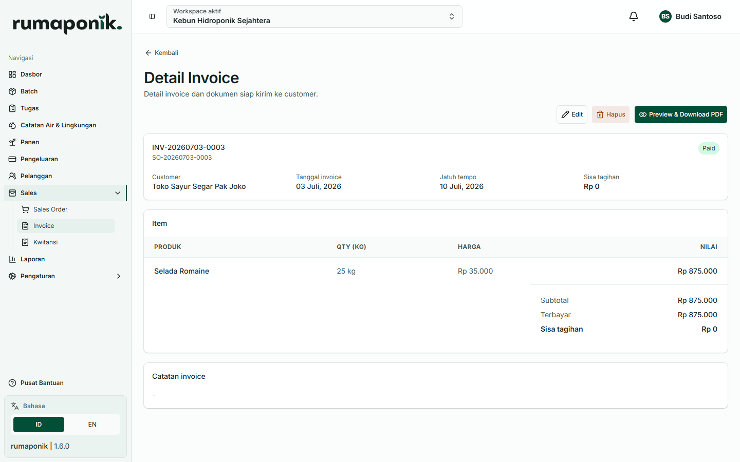This screenshot has width=740, height=462.
Task: Click the Invoice document icon
Action: pos(25,226)
